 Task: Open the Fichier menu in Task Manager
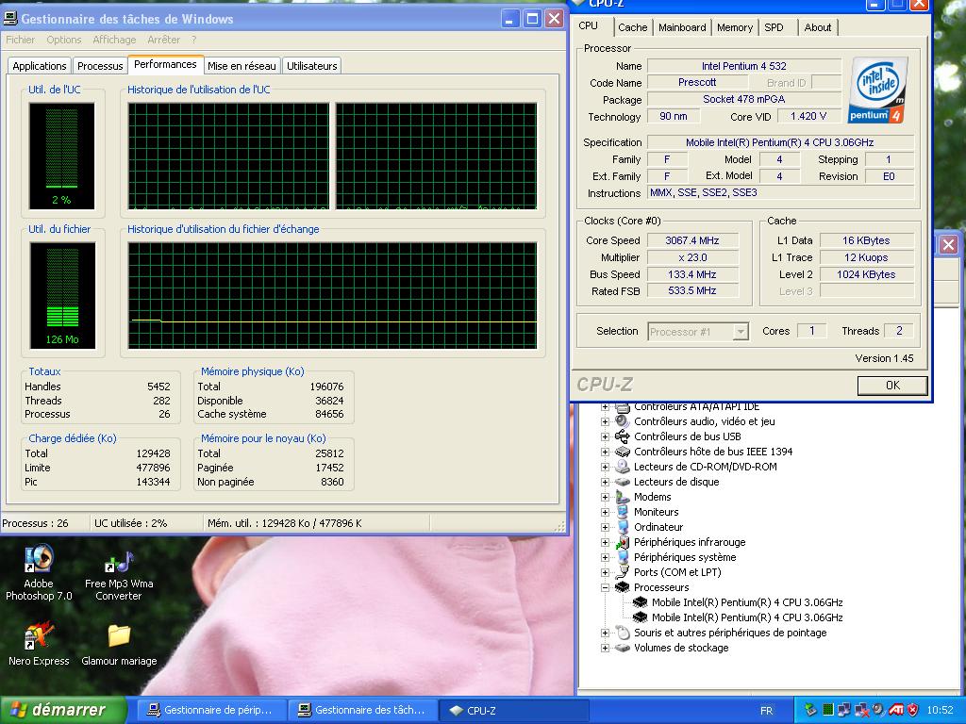(21, 40)
